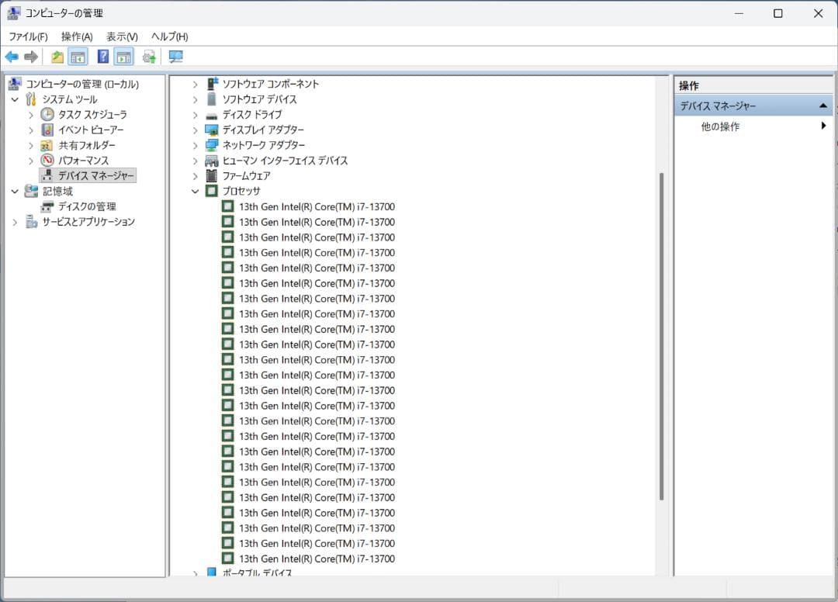Select ディスクの管理 in the left tree
838x602 pixels.
point(87,206)
